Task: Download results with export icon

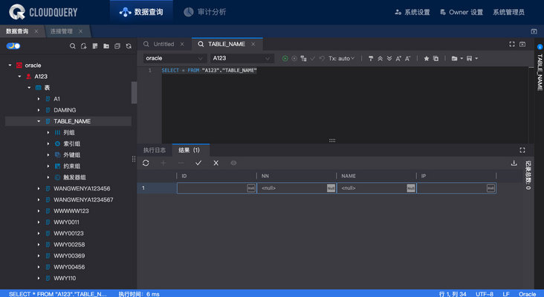Action: 514,163
